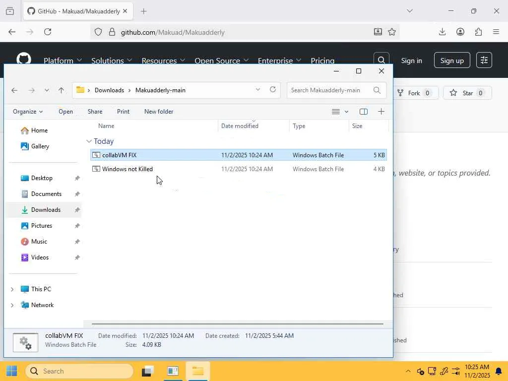This screenshot has height=381, width=508.
Task: Go up one folder level in File Explorer
Action: tap(61, 90)
